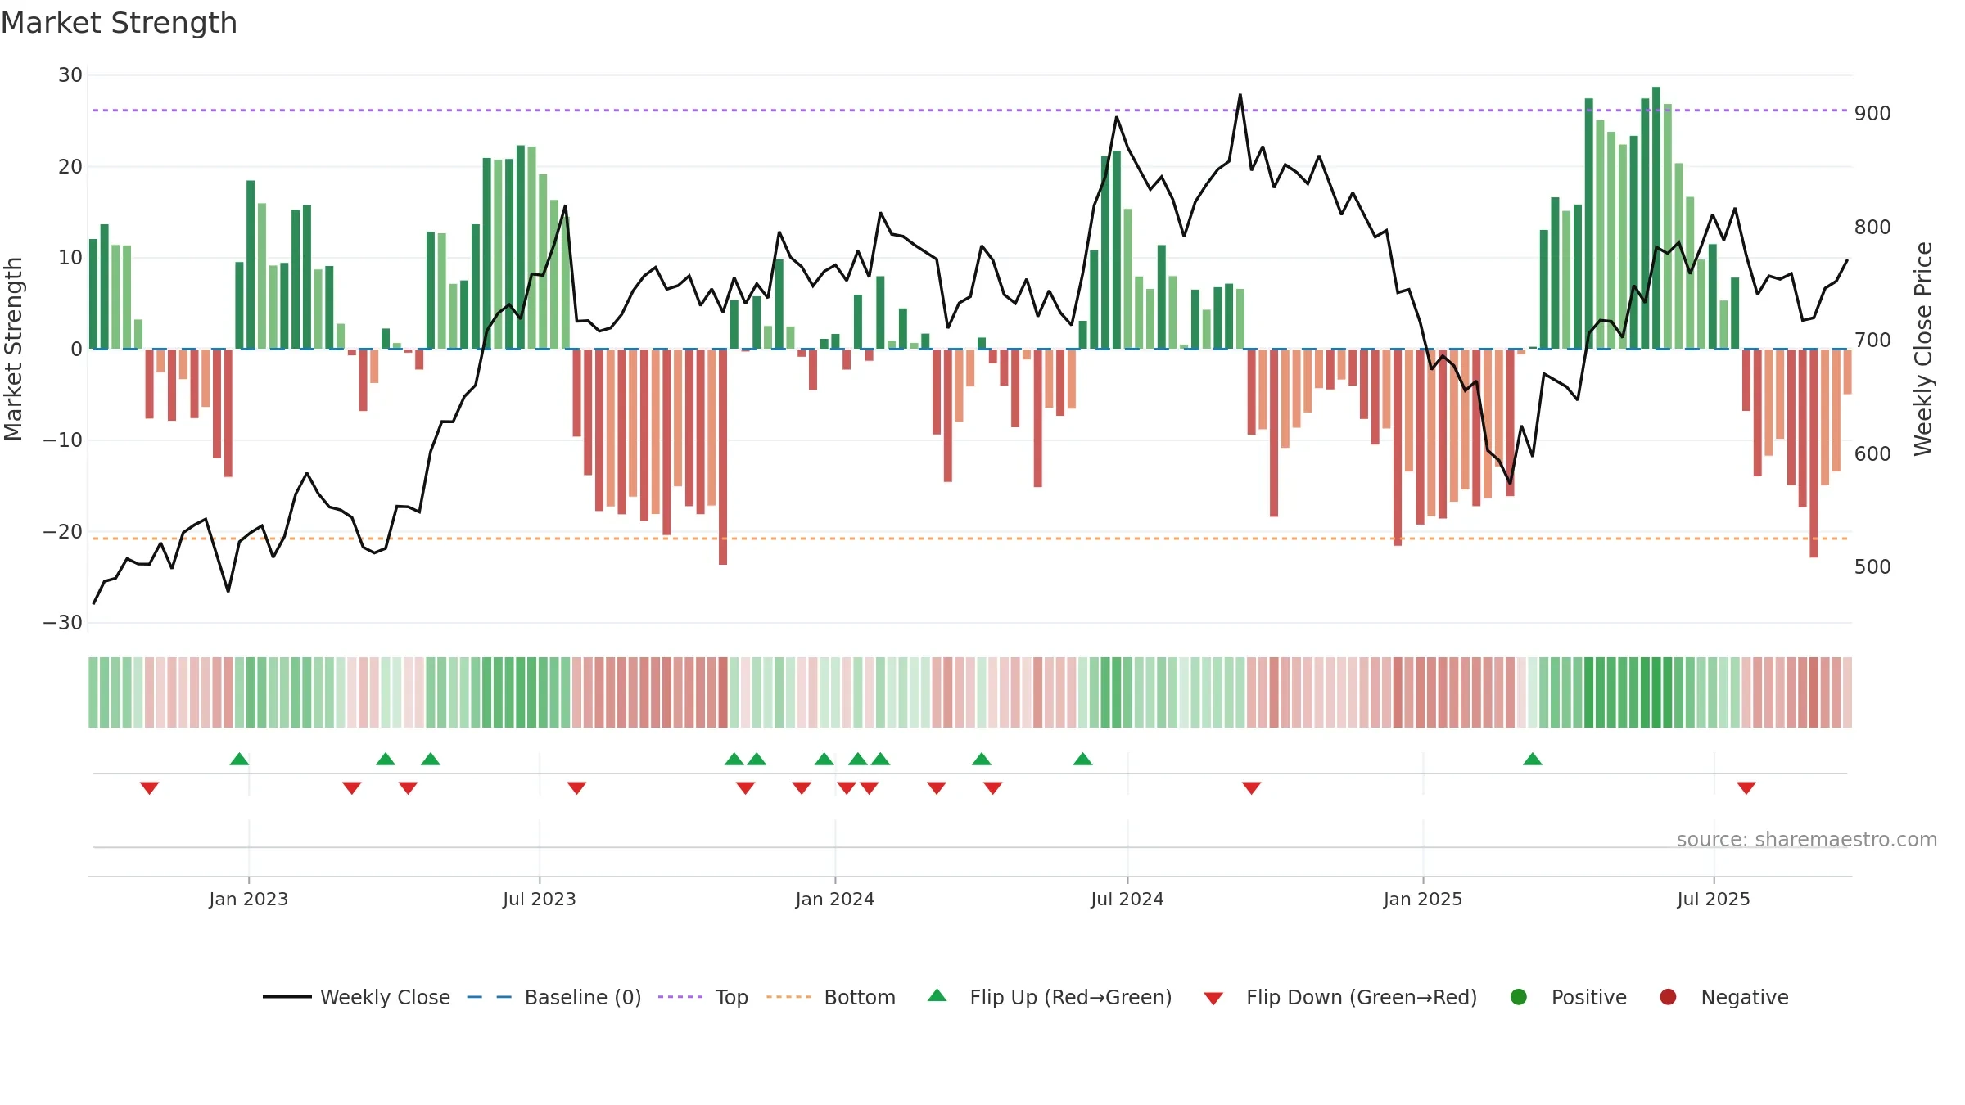Click the only flip-up marker after Jan 2025

click(x=1533, y=759)
